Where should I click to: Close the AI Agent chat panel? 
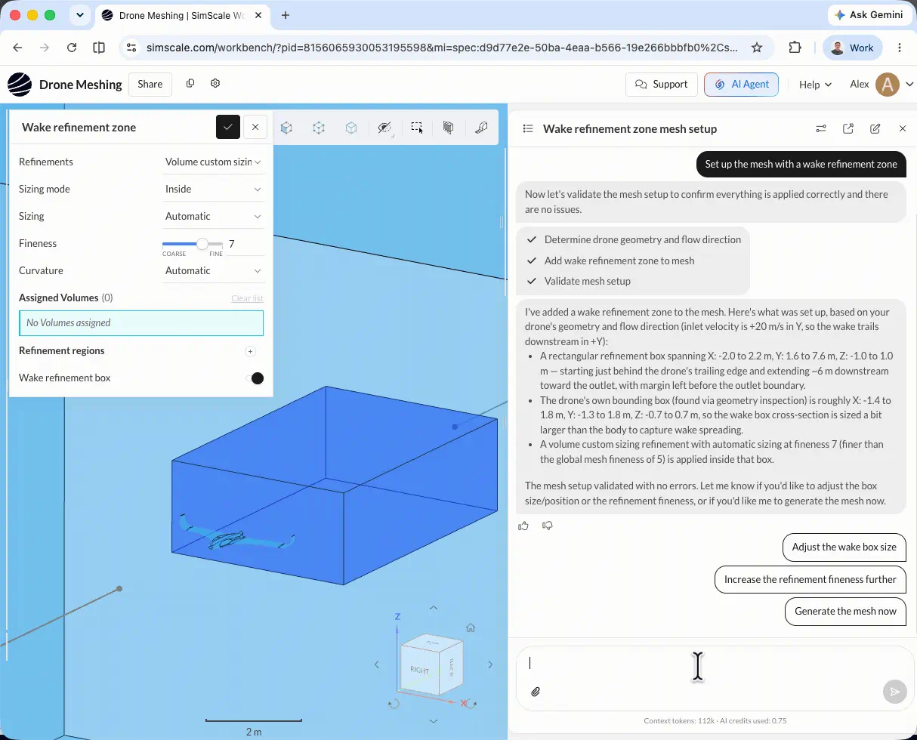point(903,129)
